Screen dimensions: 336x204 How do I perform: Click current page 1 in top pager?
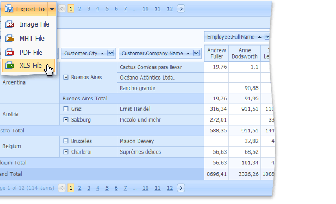(71, 9)
